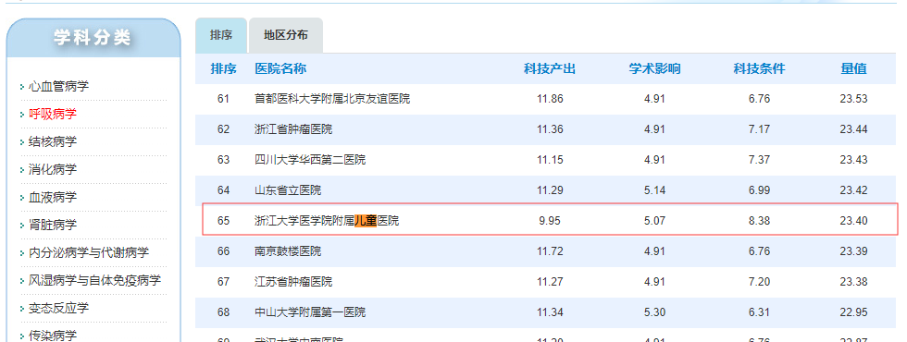Click 科技产出 value 11.34
The width and height of the screenshot is (907, 342).
pyautogui.click(x=550, y=312)
